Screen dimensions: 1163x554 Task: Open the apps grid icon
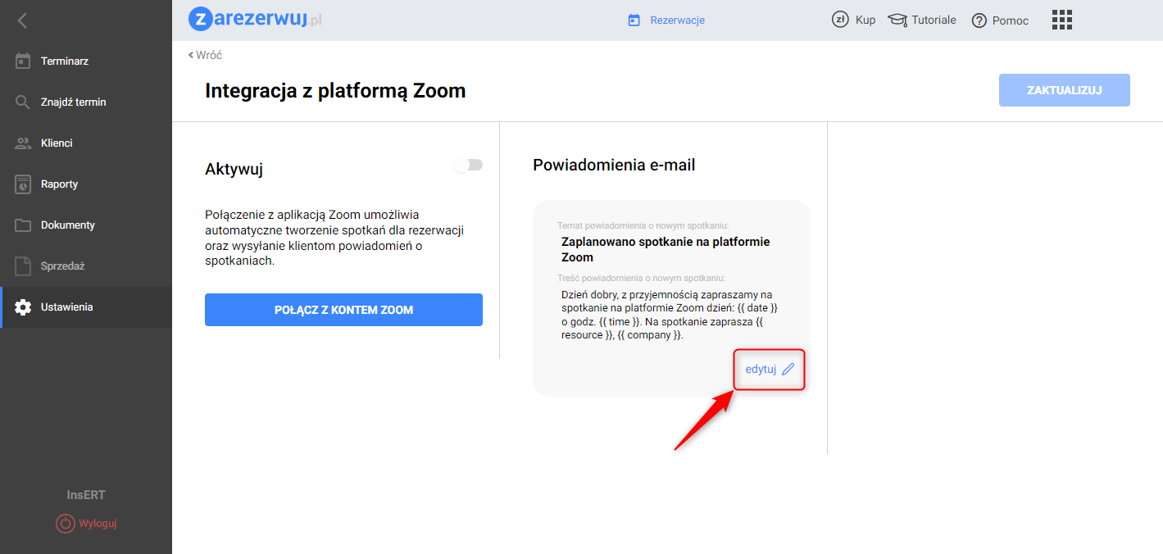tap(1061, 20)
